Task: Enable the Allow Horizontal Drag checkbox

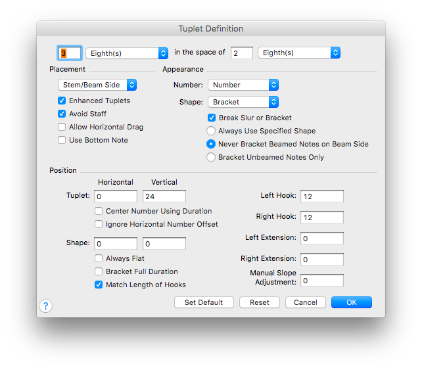Action: [x=62, y=127]
